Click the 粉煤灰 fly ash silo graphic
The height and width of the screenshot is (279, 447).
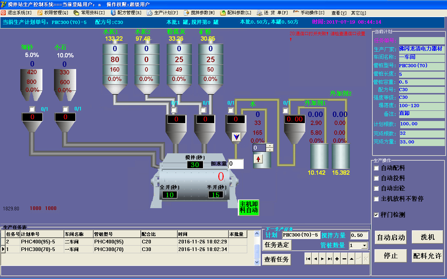click(x=179, y=68)
